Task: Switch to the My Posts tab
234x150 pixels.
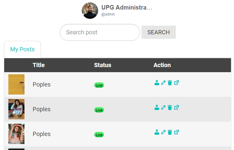Action: tap(22, 50)
